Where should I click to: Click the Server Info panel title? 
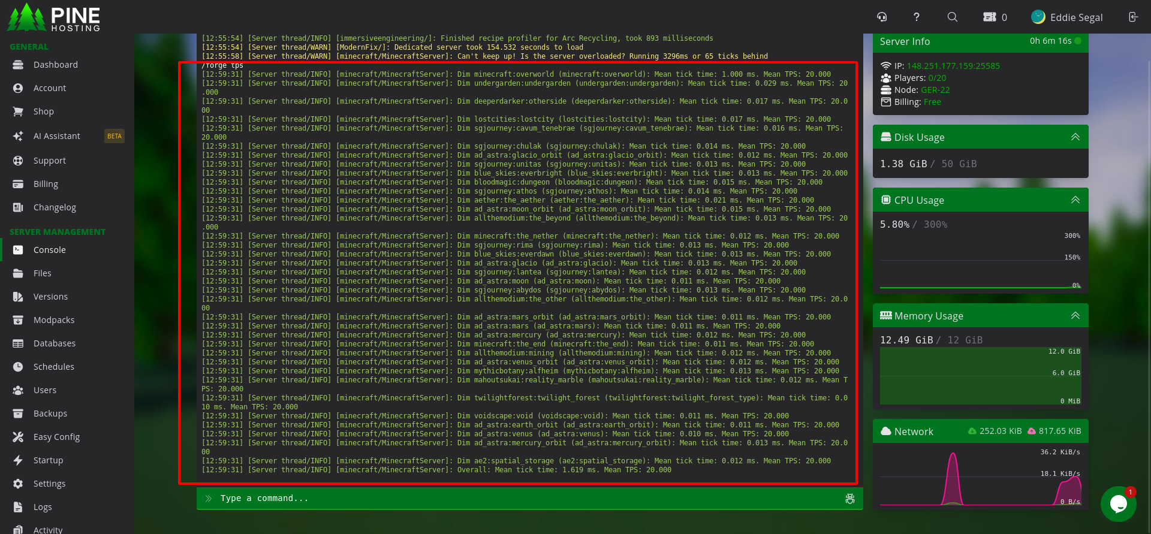(905, 41)
